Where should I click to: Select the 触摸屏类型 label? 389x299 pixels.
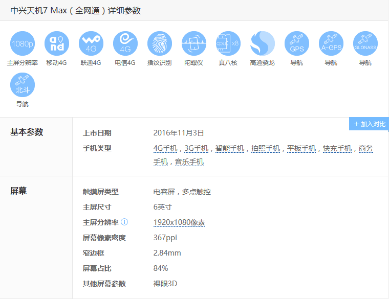click(100, 192)
